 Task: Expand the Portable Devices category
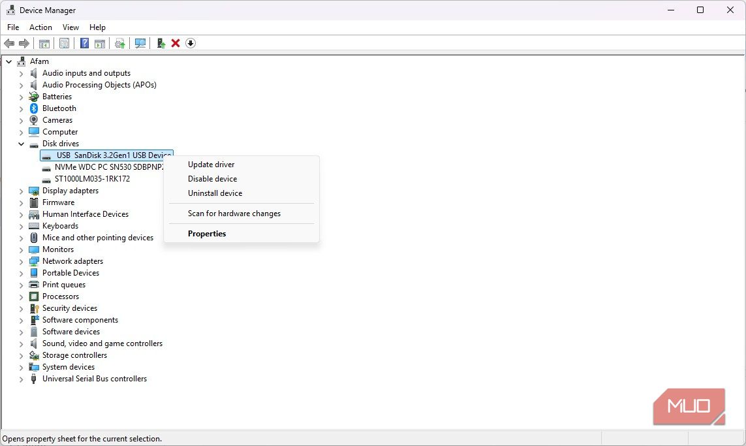pos(21,273)
